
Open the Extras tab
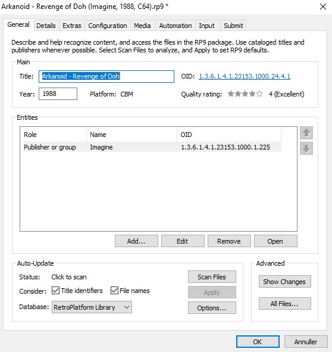click(72, 26)
